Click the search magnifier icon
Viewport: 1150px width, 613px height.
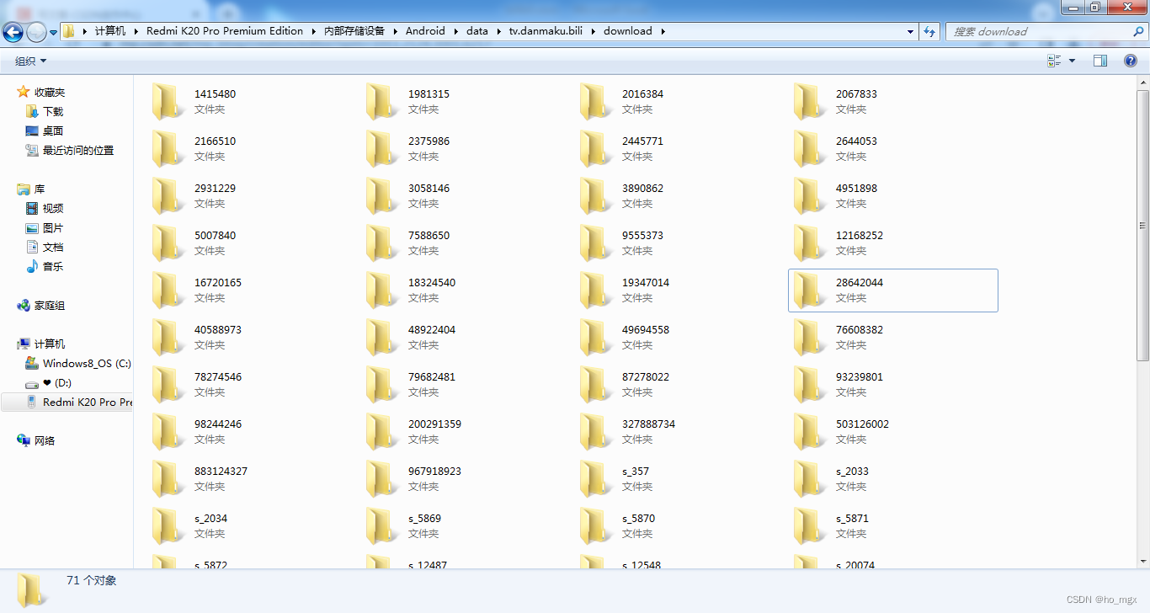(1139, 31)
